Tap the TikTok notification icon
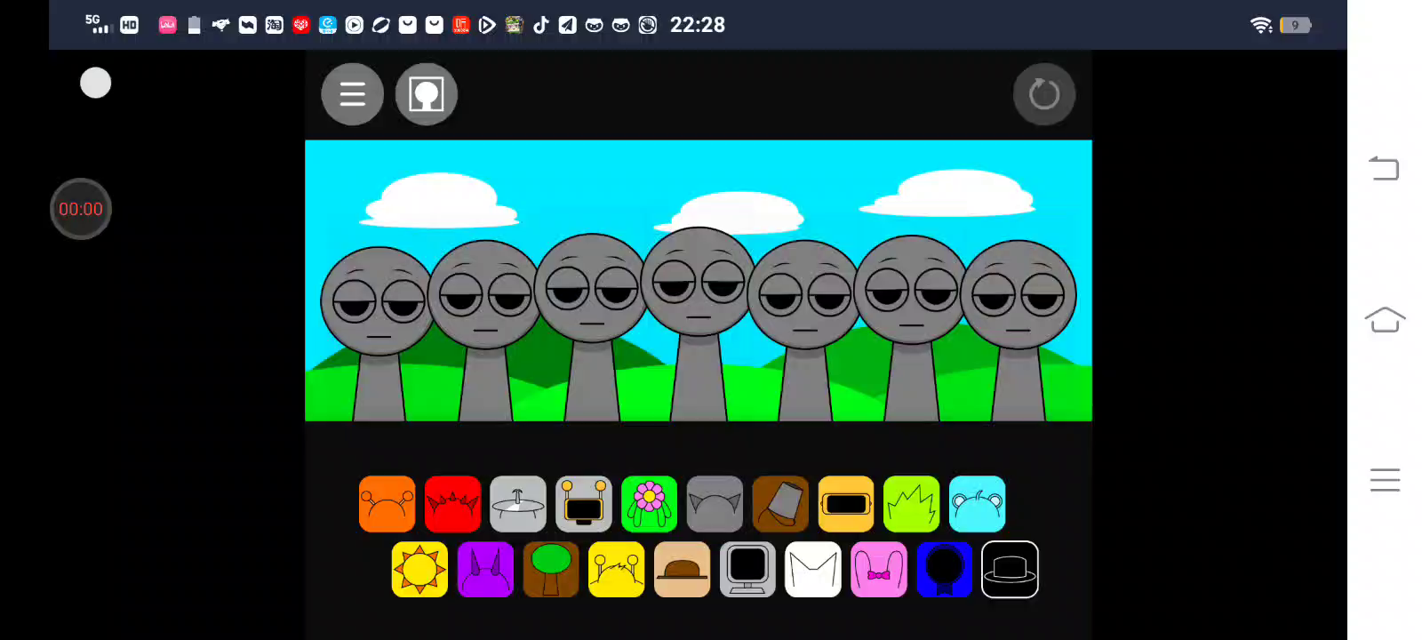This screenshot has width=1422, height=640. coord(540,25)
